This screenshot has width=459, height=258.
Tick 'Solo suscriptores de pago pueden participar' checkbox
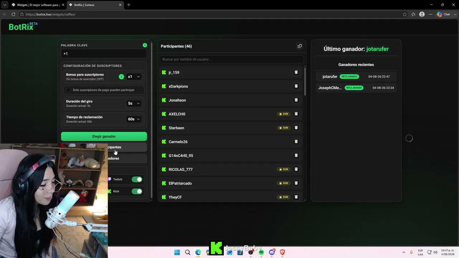pyautogui.click(x=68, y=90)
